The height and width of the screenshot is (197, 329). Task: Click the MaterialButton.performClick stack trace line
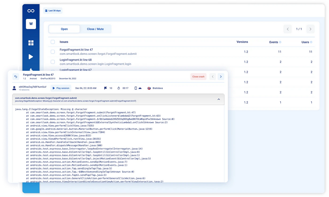89,129
